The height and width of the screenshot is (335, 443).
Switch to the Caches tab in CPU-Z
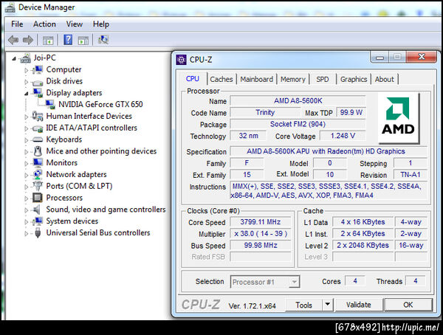[221, 79]
